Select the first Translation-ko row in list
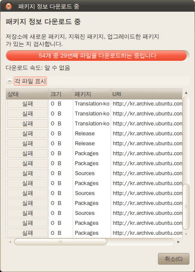The height and width of the screenshot is (272, 195). click(94, 104)
